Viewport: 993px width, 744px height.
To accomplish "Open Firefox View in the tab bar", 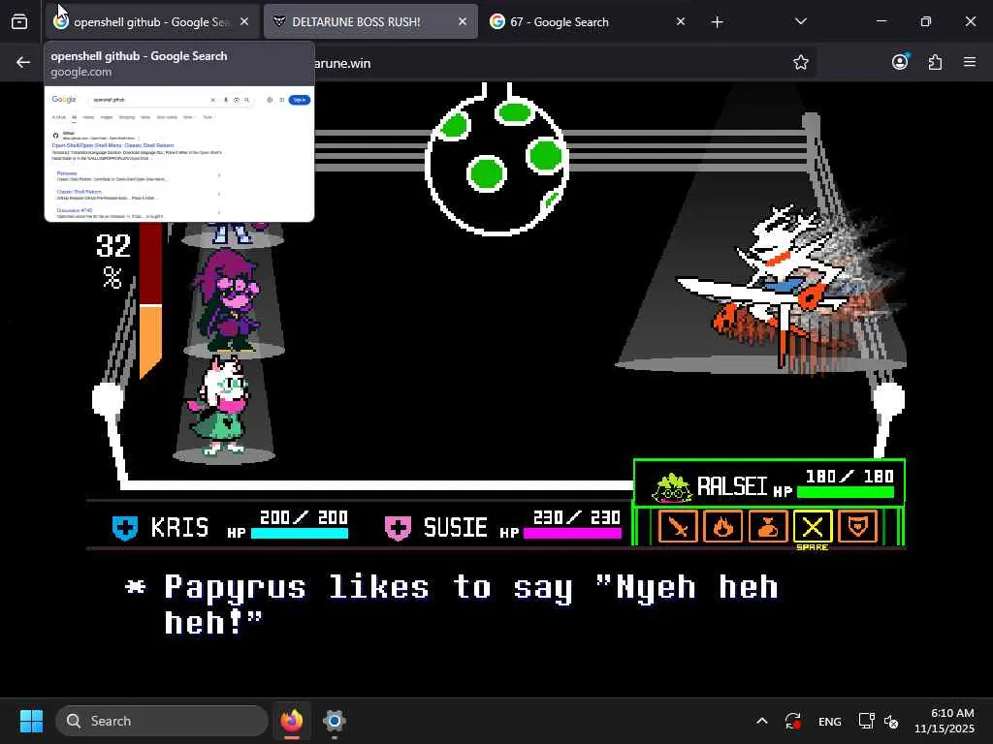I will point(19,22).
